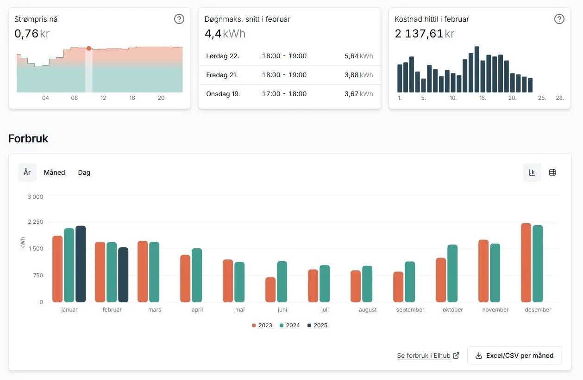Screen dimensions: 583x380
Task: Open help icon on Strømpris nå card
Action: [179, 19]
